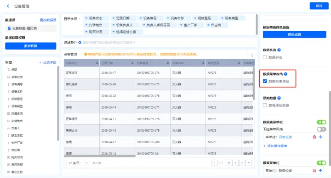Screen dimensions: 331x178
Task: Delete the 新增设备 menu bar entry
Action: pyautogui.click(x=314, y=171)
